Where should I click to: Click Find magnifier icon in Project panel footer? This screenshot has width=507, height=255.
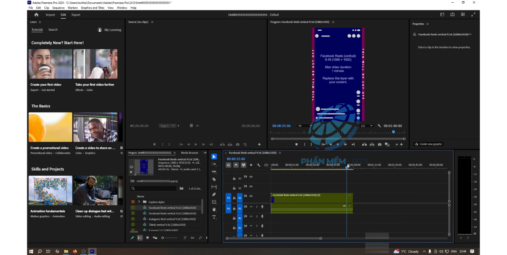coord(200,238)
